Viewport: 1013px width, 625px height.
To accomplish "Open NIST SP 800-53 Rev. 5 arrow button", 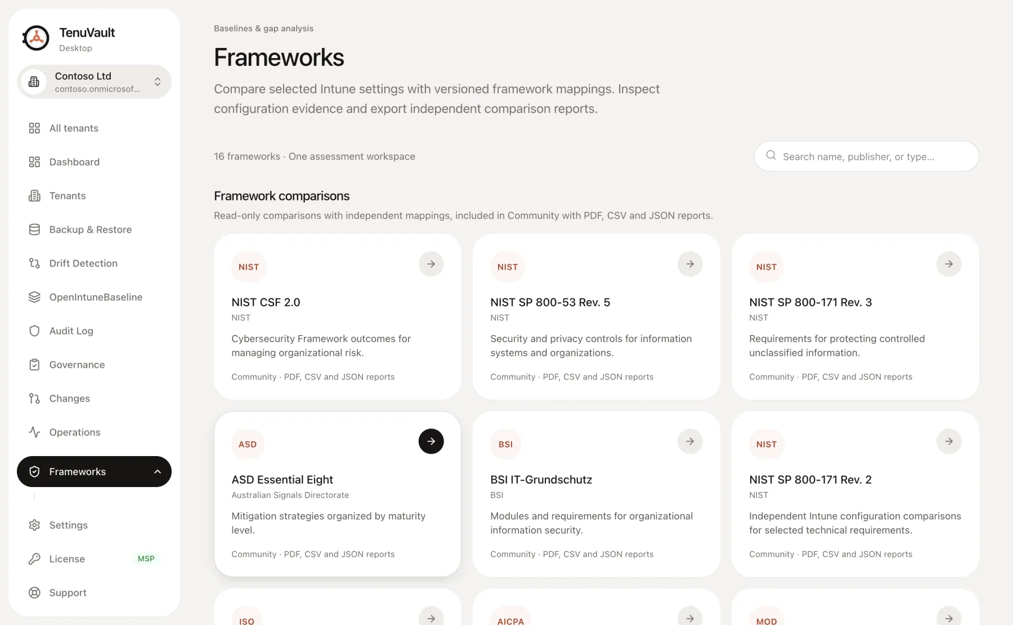I will 690,264.
